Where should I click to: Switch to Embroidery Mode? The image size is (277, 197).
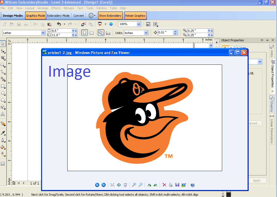[x=58, y=16]
